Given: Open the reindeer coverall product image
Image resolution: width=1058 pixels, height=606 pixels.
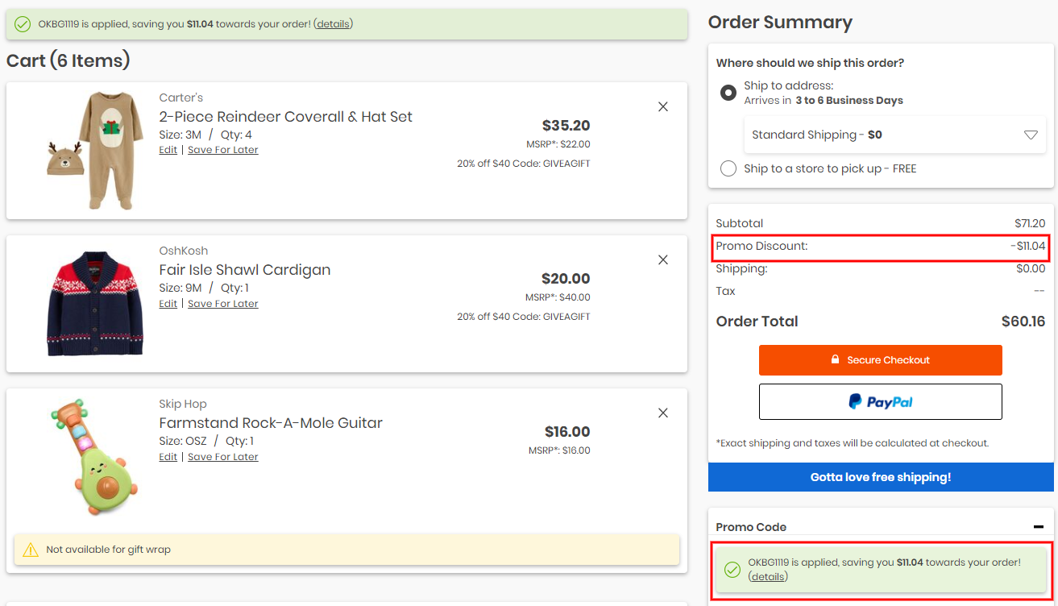Looking at the screenshot, I should pos(95,150).
